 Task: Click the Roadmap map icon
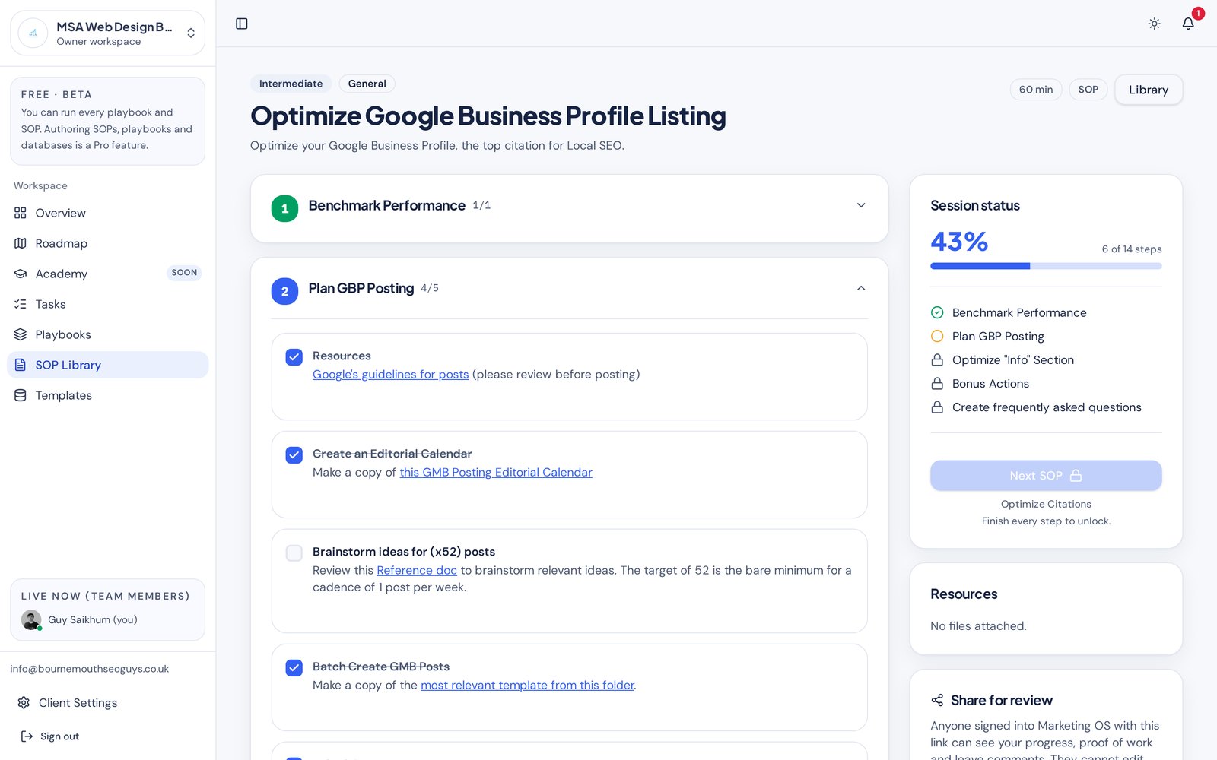click(21, 243)
